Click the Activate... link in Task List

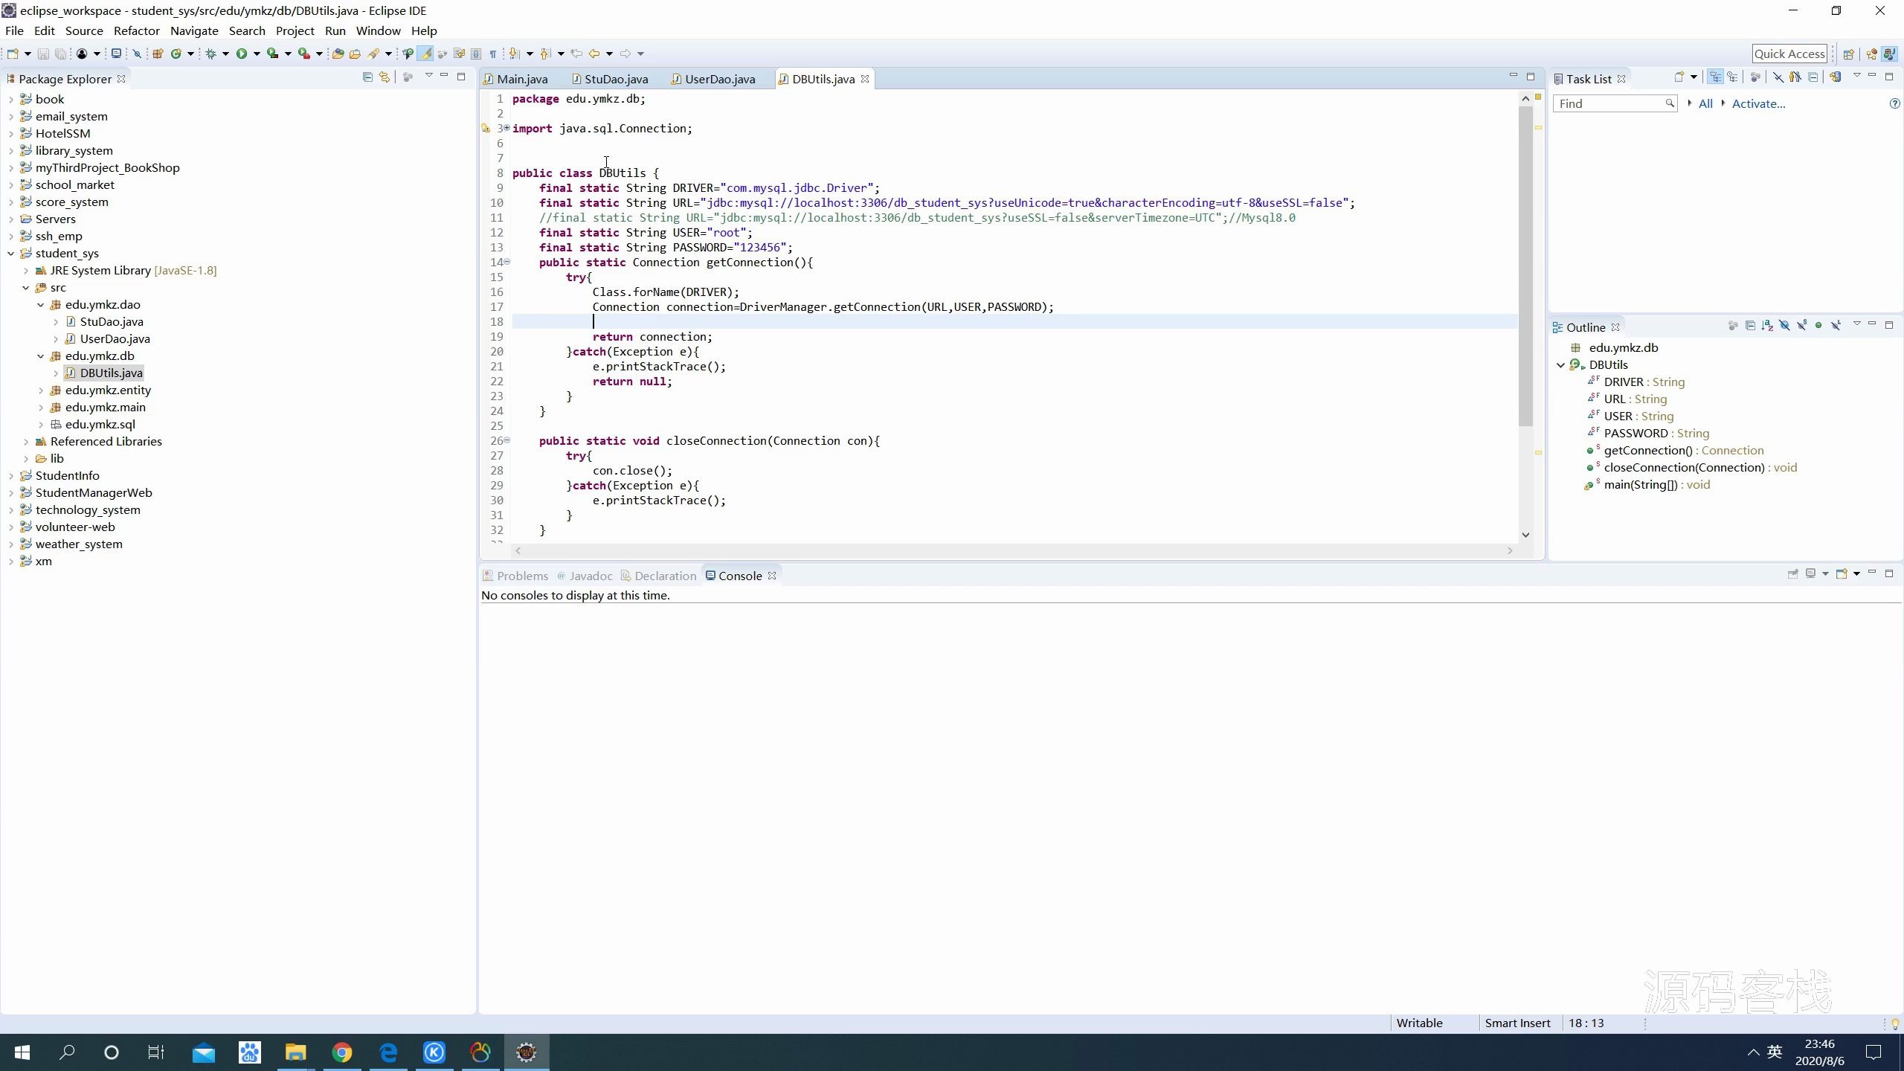[1758, 103]
